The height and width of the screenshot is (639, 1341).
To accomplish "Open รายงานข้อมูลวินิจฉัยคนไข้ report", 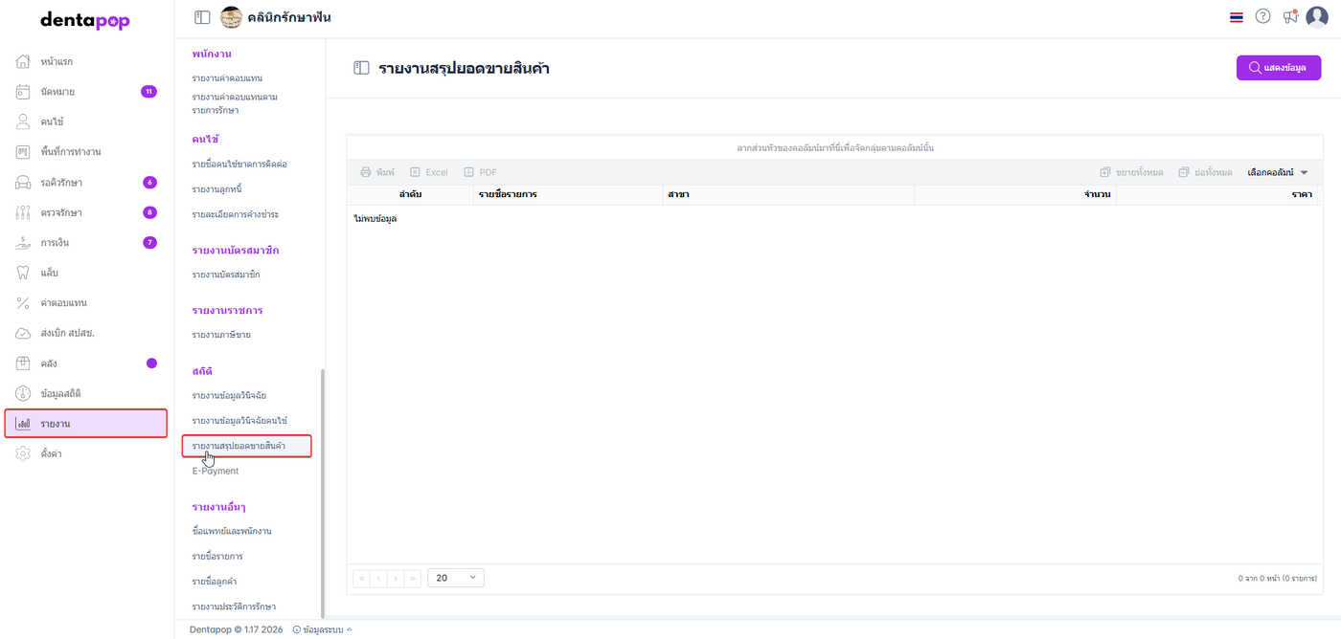I will (239, 420).
